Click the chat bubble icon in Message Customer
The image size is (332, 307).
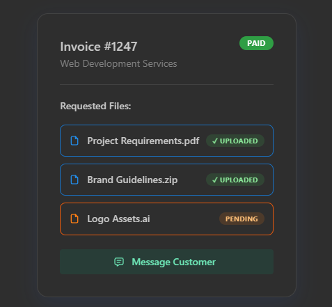coord(119,262)
